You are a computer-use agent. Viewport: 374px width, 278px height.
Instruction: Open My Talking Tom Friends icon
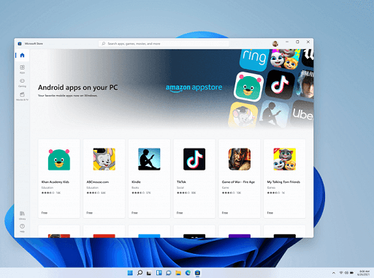click(285, 159)
